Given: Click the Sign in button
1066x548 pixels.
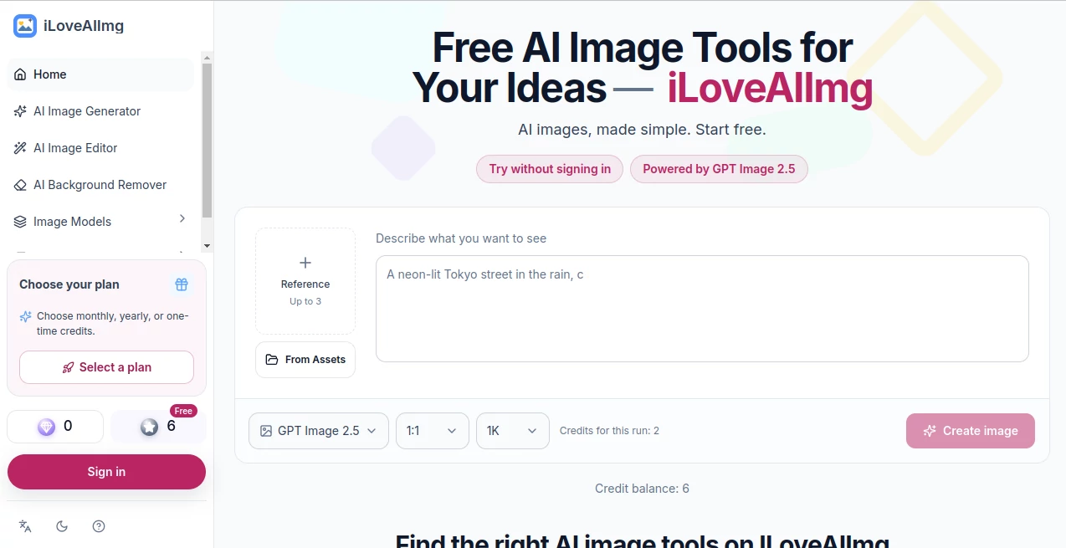Looking at the screenshot, I should pos(106,472).
